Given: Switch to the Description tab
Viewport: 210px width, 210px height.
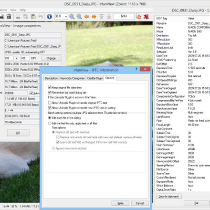Looking at the screenshot, I should coord(51,78).
